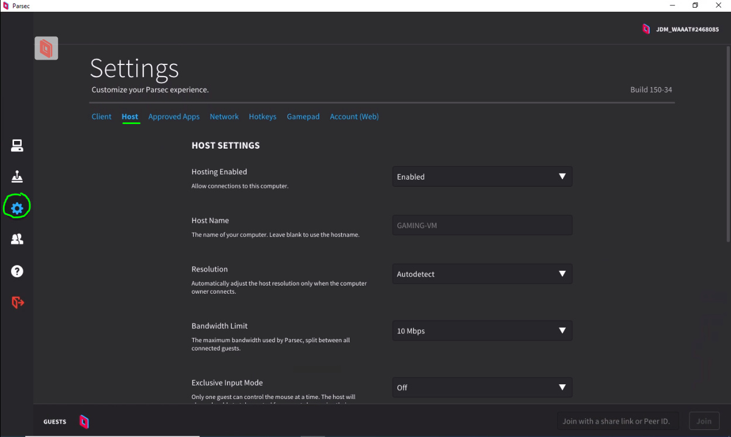Open the Network tab
The image size is (731, 437).
(224, 116)
